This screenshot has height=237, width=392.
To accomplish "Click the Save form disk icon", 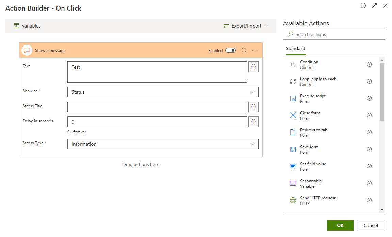I will 293,149.
